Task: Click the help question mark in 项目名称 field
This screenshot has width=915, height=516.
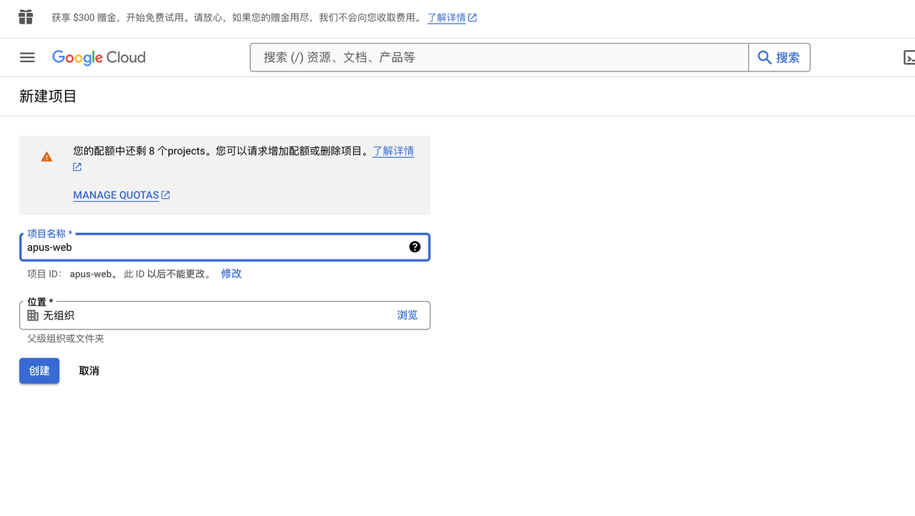Action: pos(415,247)
